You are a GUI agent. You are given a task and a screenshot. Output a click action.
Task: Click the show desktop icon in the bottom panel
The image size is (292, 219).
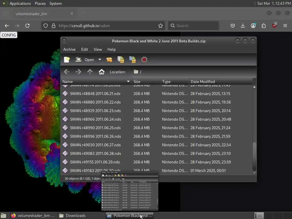3,216
